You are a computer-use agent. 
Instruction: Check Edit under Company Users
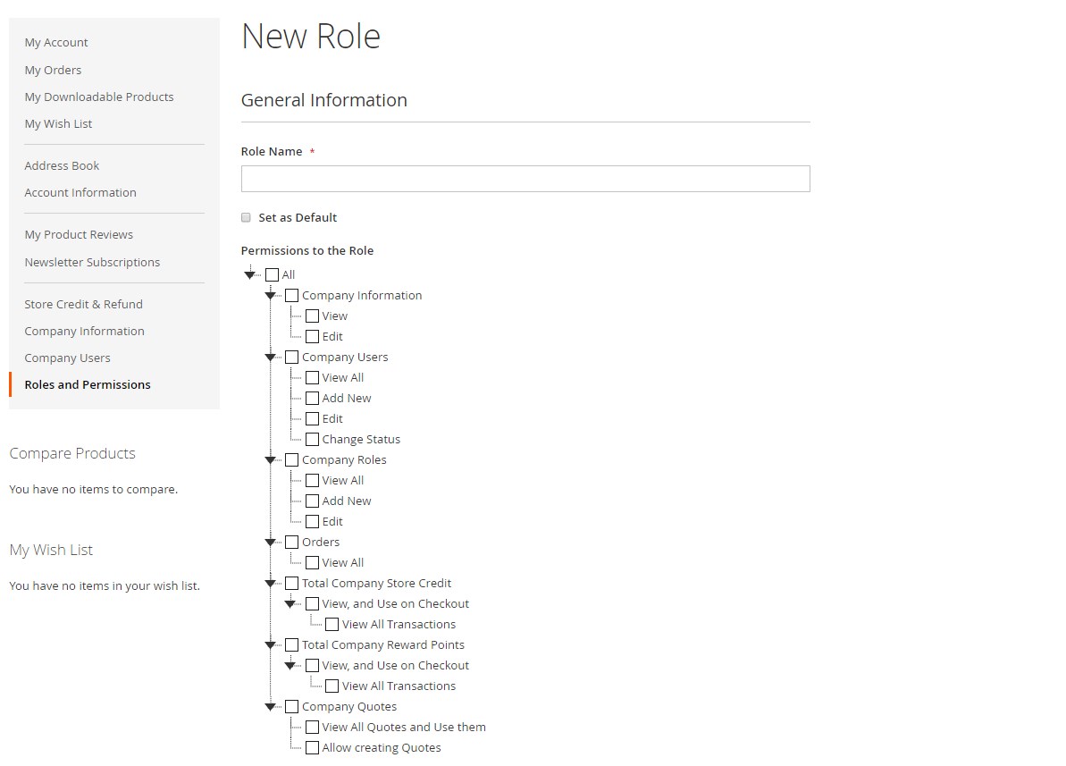pos(312,418)
